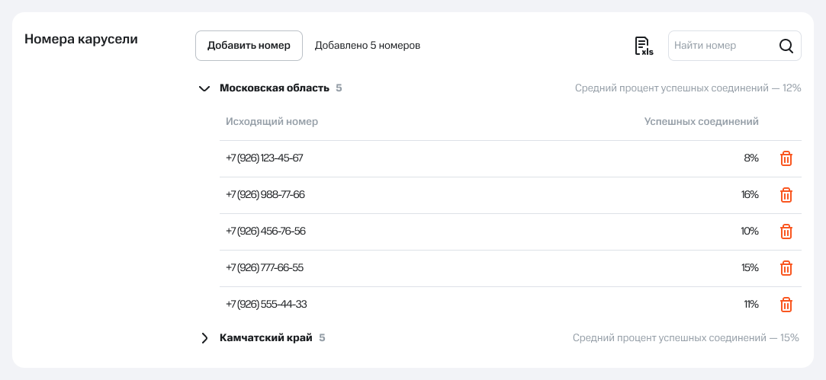826x380 pixels.
Task: Remove number +7 (926) 456-76-56
Action: click(786, 232)
